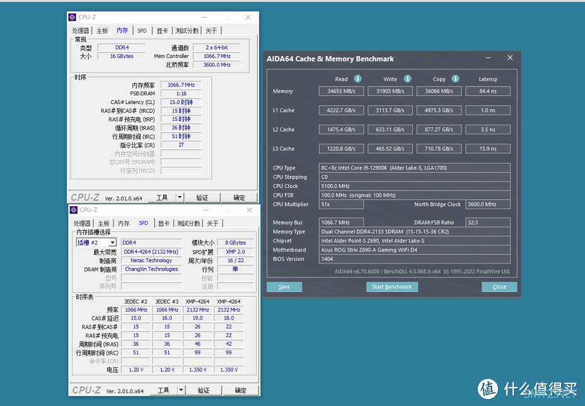585x406 pixels.
Task: Click 通道数 field showing 2 x 64-bit
Action: 217,47
